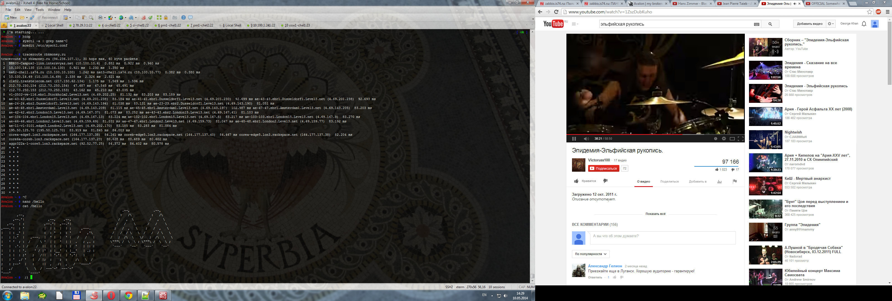This screenshot has width=892, height=301.
Task: Click the red video progress bar
Action: pos(623,134)
